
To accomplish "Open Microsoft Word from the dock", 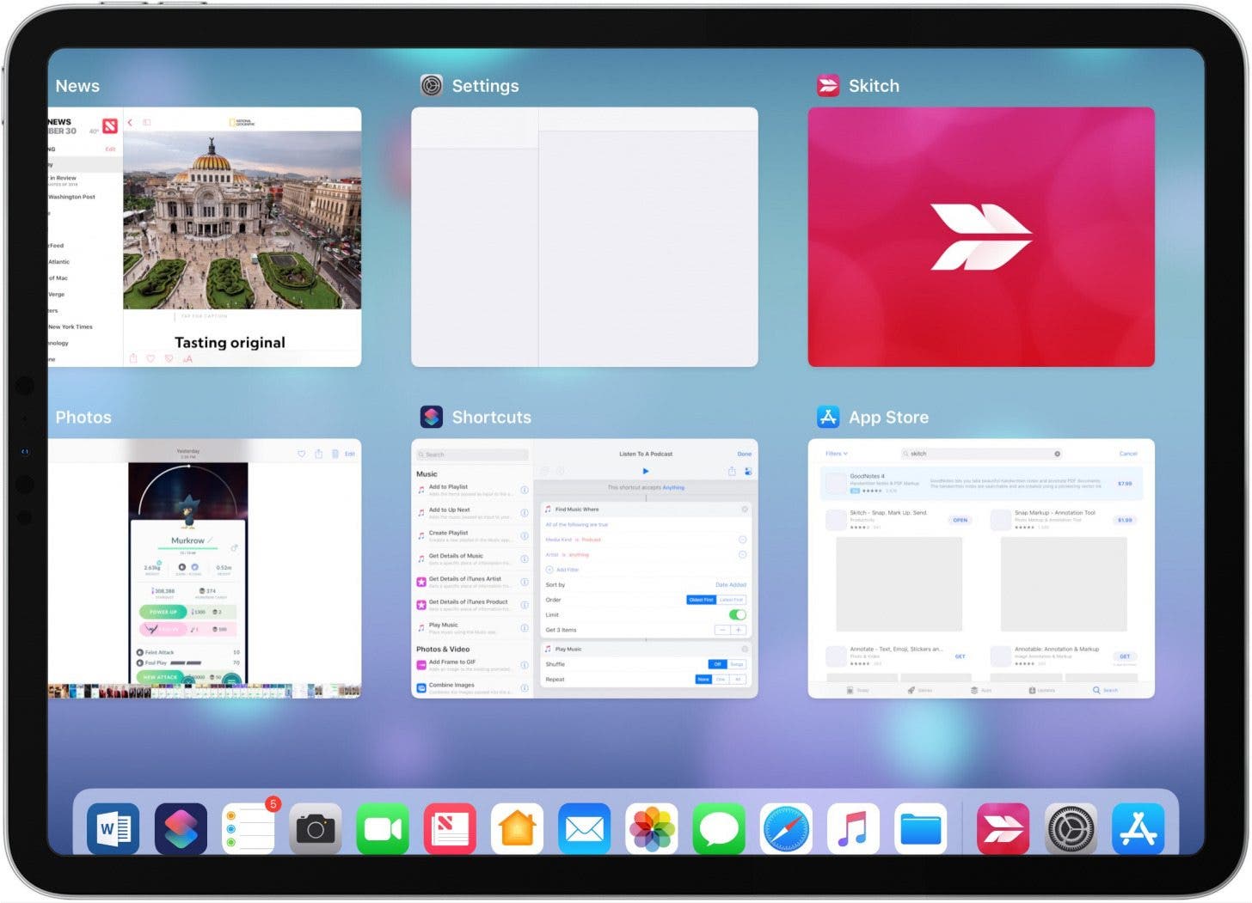I will click(x=113, y=828).
